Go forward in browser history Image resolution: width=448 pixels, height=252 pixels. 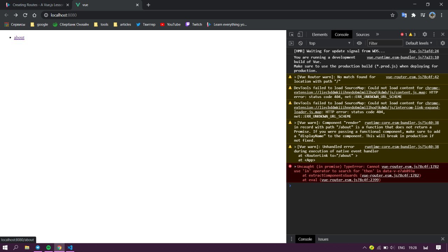(15, 15)
